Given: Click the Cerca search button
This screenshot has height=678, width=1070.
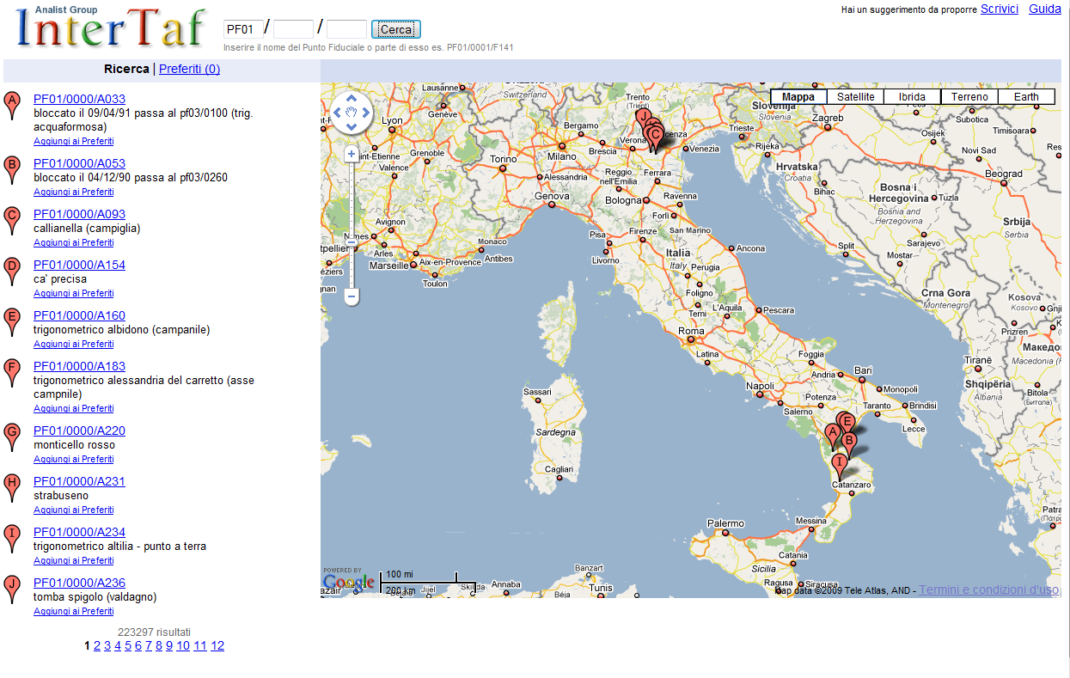Looking at the screenshot, I should click(396, 29).
